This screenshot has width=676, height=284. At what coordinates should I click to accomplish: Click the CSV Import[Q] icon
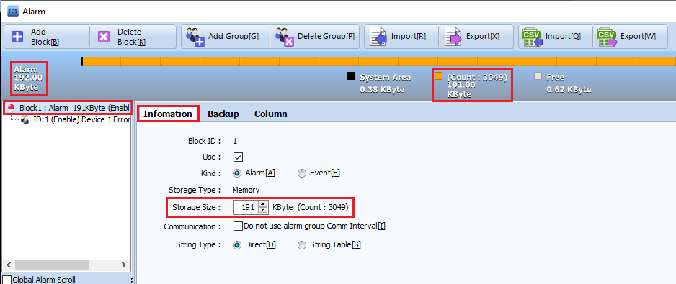coord(532,37)
